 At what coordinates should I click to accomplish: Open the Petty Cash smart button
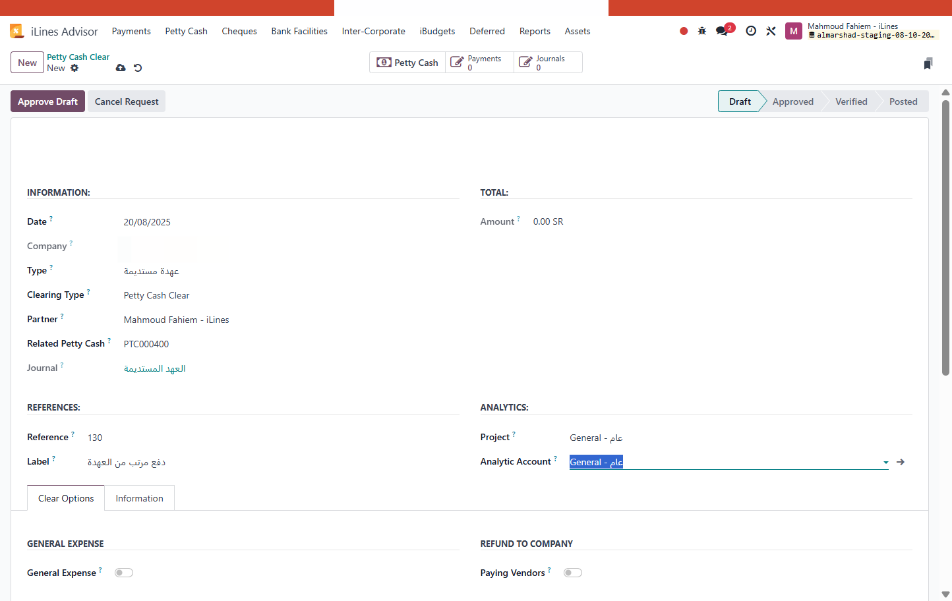click(407, 63)
